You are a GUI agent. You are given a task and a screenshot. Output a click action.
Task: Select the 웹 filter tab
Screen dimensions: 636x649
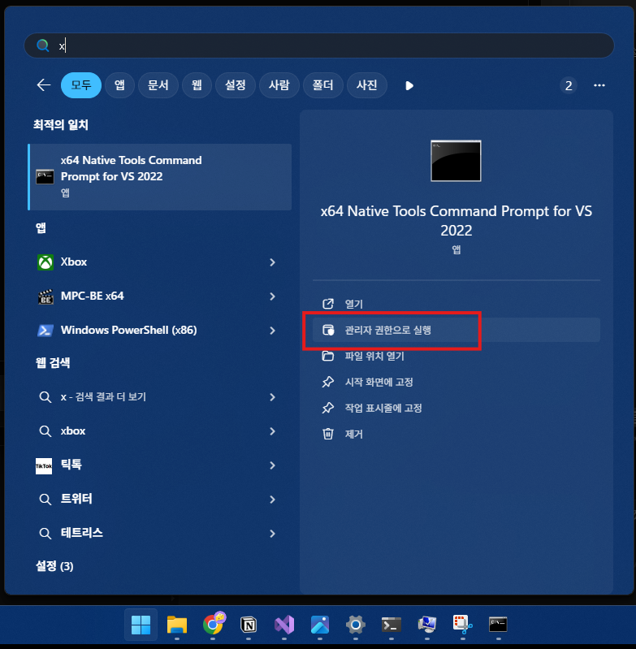[x=197, y=85]
